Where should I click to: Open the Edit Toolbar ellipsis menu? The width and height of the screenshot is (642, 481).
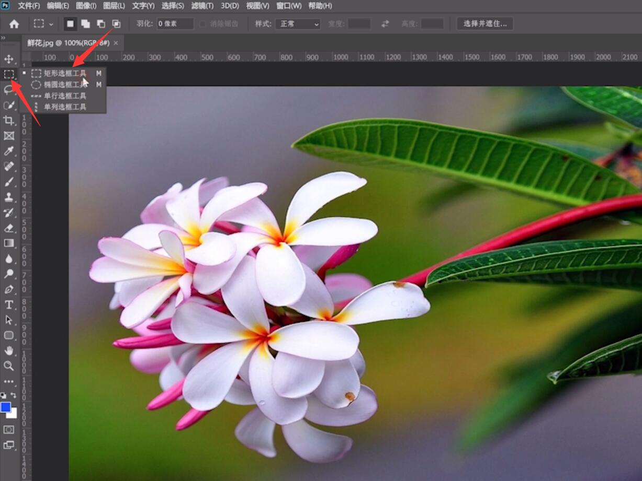(x=9, y=382)
